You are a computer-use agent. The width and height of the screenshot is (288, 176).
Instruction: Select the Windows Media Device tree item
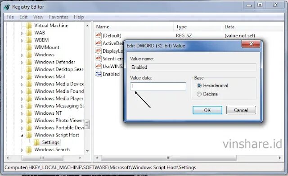click(x=59, y=84)
